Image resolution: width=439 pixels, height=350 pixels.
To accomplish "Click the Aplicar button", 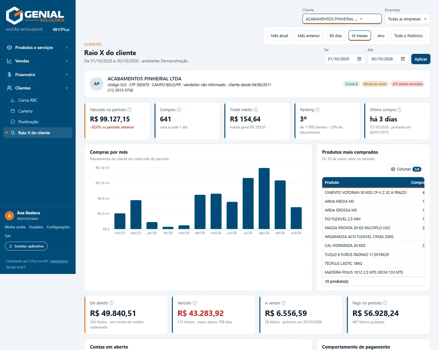I will point(421,59).
